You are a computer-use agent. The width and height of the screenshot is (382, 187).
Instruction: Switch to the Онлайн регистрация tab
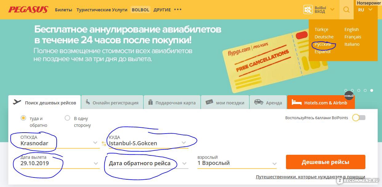[x=112, y=103]
